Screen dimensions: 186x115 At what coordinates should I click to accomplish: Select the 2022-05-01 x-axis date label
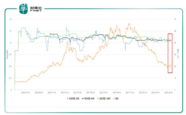168,92
